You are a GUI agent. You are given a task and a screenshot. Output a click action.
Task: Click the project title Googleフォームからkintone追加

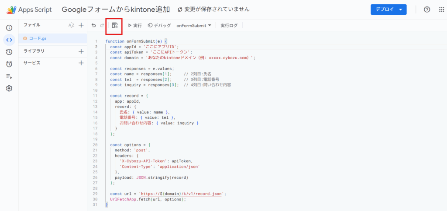116,10
